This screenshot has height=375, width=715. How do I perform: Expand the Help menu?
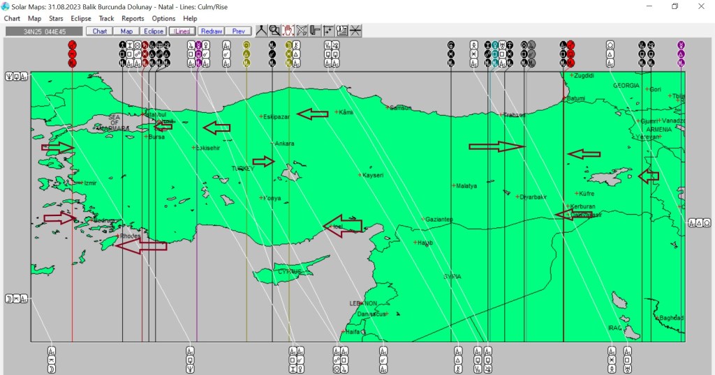[x=190, y=19]
